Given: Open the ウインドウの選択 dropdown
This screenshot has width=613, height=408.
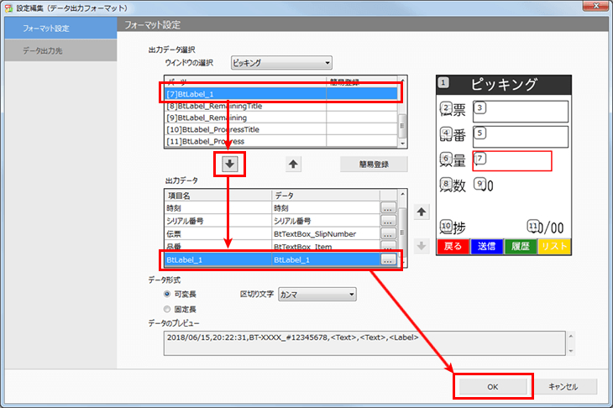Looking at the screenshot, I should coord(281,63).
